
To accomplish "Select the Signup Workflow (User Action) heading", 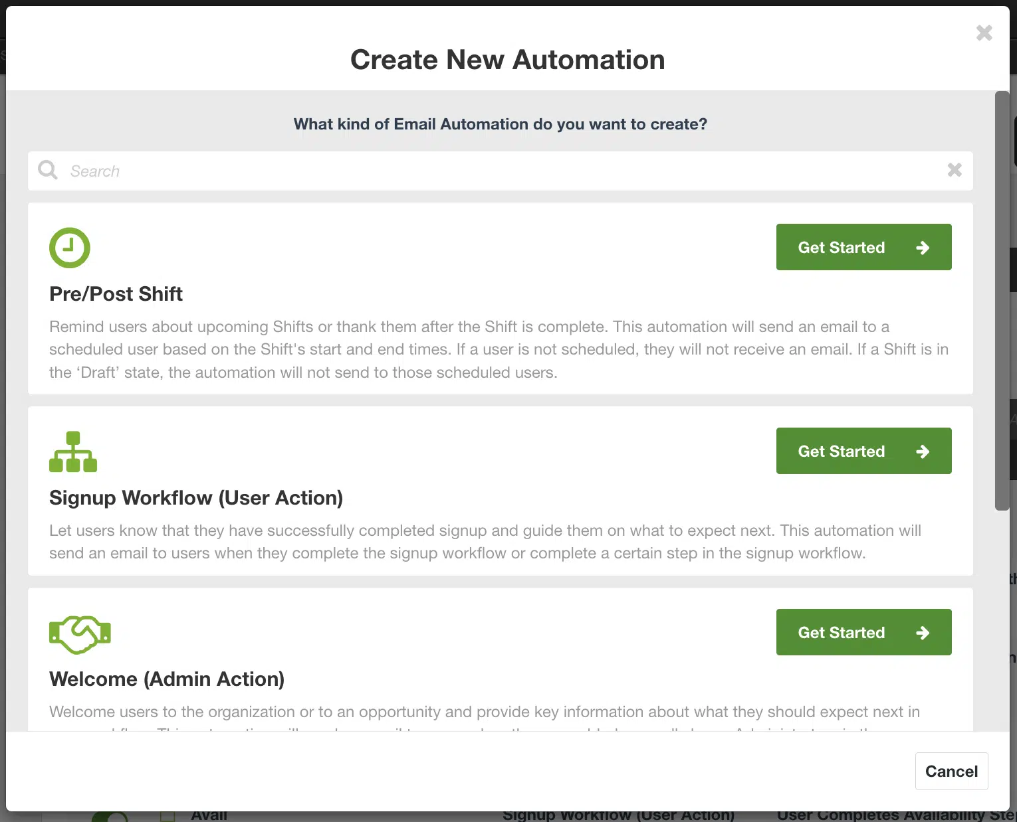I will pos(196,498).
